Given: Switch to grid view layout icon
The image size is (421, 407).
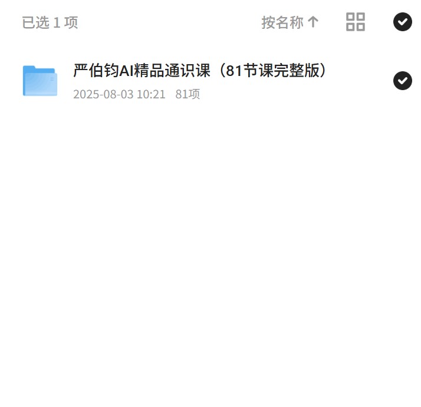Looking at the screenshot, I should point(355,22).
